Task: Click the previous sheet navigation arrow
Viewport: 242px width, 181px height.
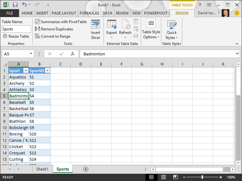Action: [x=10, y=169]
